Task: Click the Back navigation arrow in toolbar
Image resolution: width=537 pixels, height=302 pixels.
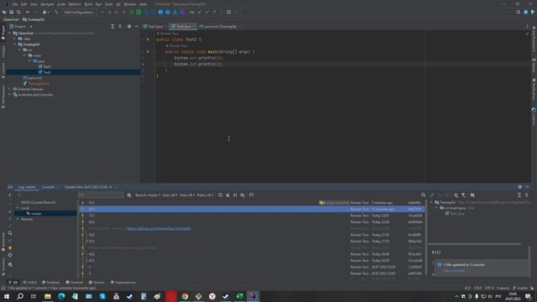Action: [28, 12]
